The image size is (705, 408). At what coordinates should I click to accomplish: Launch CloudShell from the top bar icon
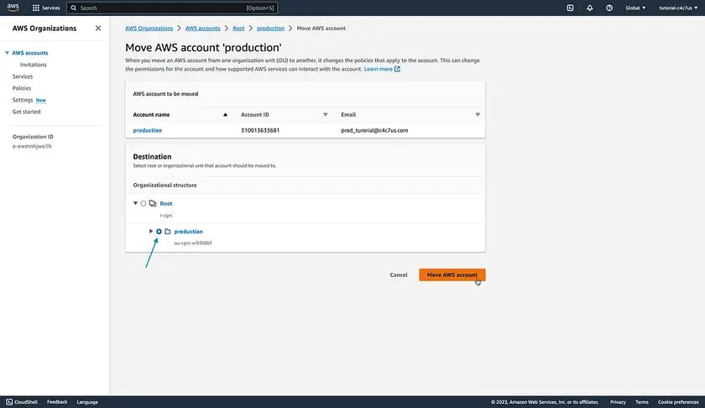click(x=570, y=8)
